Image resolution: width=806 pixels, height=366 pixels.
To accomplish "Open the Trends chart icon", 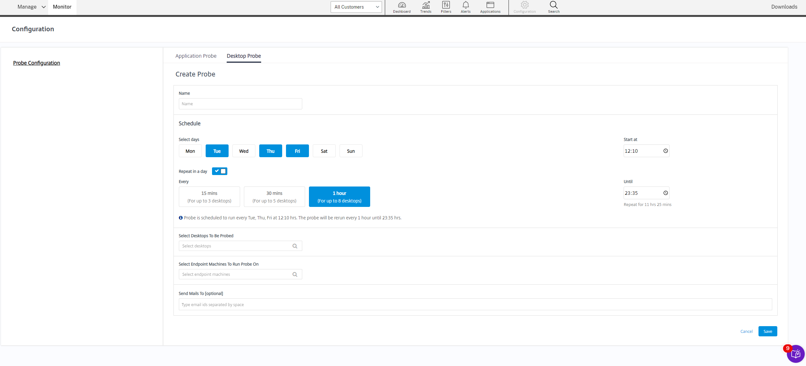I will [426, 5].
